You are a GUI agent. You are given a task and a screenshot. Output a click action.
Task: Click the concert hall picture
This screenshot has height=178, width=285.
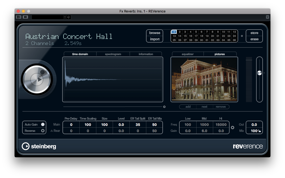(x=204, y=79)
